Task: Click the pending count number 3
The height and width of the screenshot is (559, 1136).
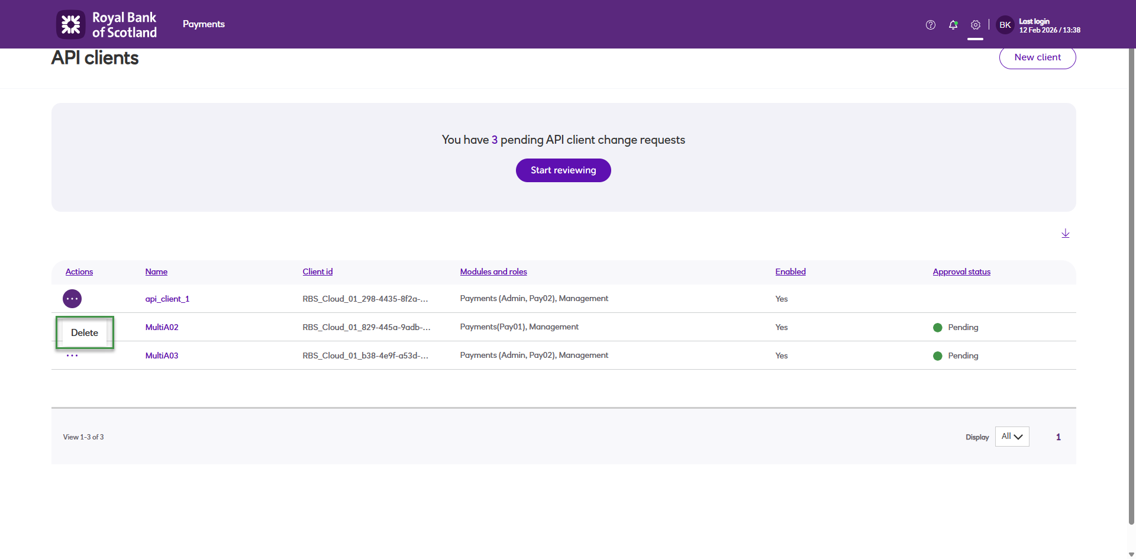Action: pyautogui.click(x=495, y=140)
